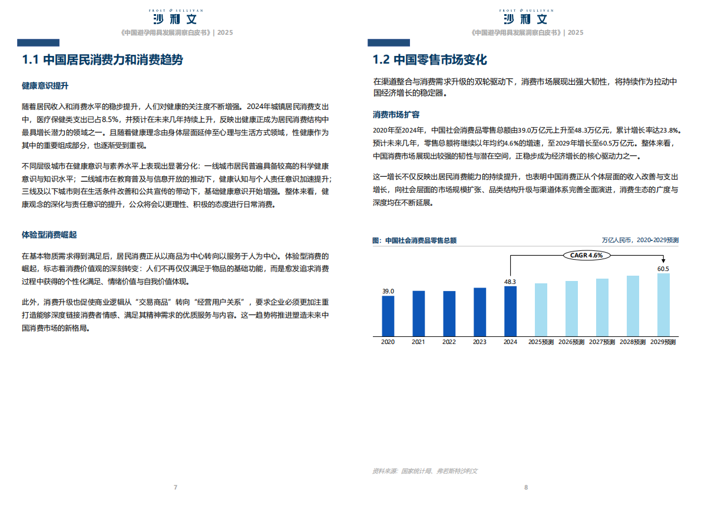Click the value label 60.5 above last bar

coord(663,268)
